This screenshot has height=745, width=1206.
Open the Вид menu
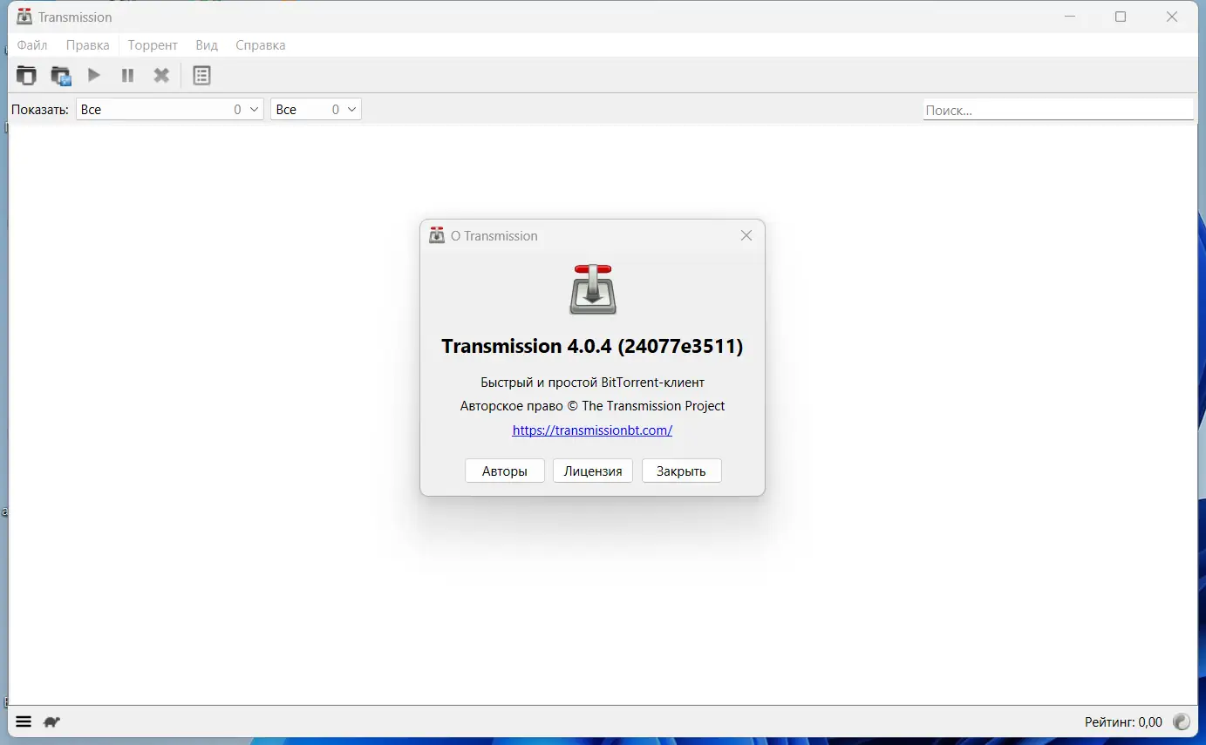click(207, 45)
